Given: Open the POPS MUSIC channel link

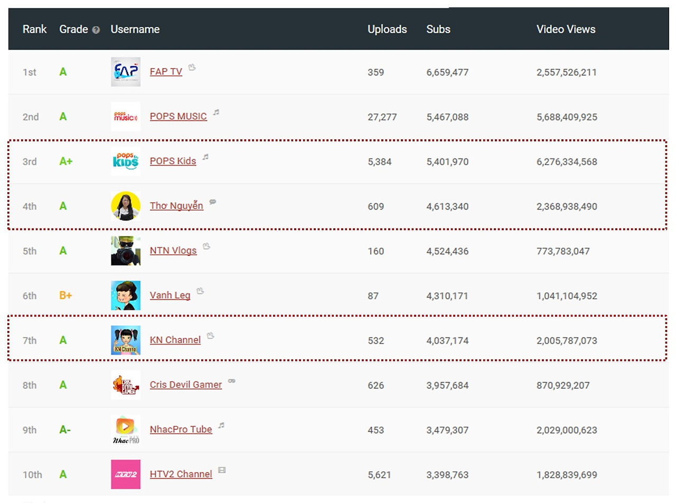Looking at the screenshot, I should [x=178, y=117].
